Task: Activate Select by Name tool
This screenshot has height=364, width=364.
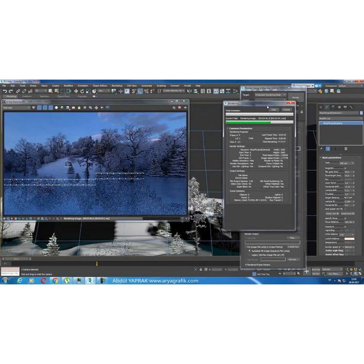Action: click(56, 91)
